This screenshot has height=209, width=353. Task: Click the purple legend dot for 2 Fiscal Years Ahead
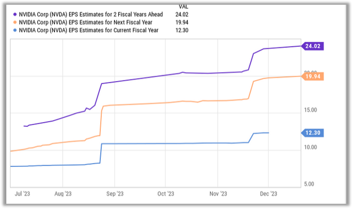[15, 14]
